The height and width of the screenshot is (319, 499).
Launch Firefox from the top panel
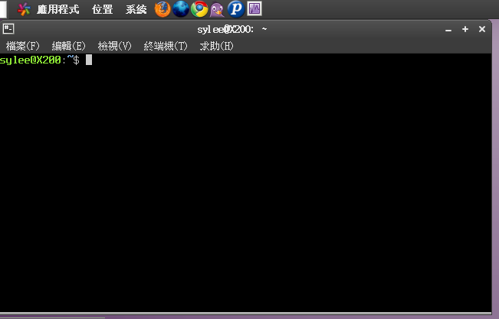[163, 9]
